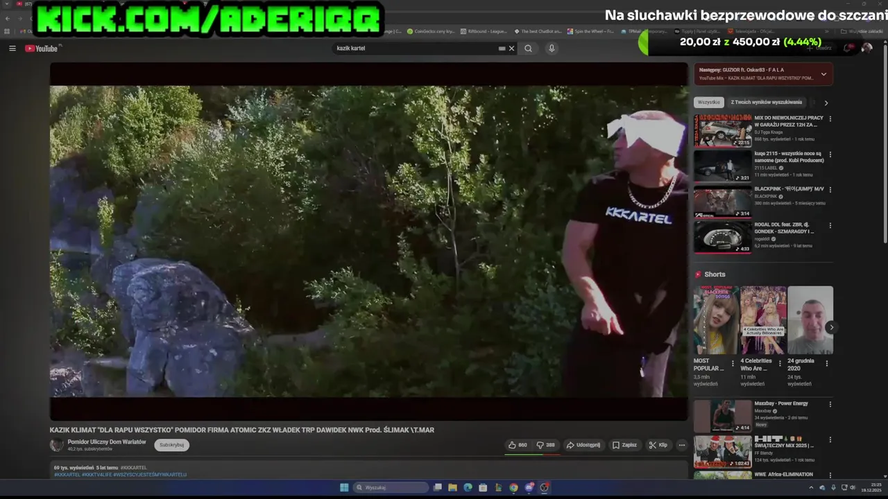Open the Pomidor channel avatar

(56, 445)
